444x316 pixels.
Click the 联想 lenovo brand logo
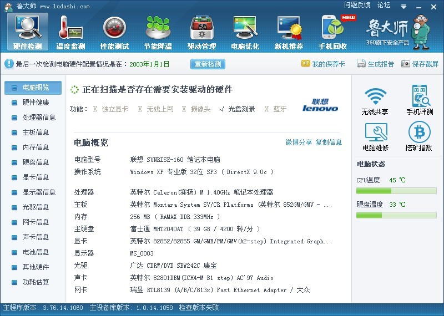click(320, 105)
